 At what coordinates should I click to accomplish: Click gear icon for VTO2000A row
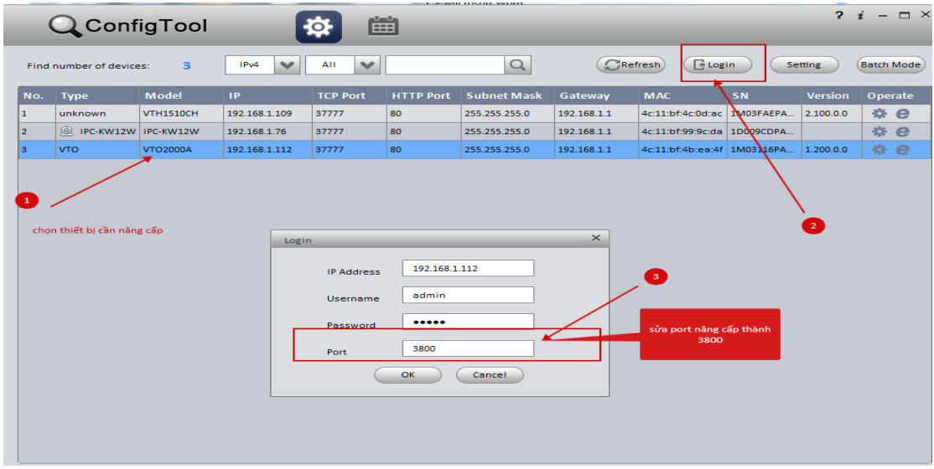tap(880, 150)
